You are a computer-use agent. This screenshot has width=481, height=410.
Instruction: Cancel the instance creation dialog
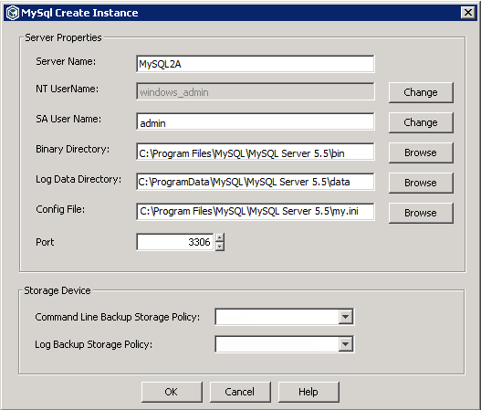point(240,392)
